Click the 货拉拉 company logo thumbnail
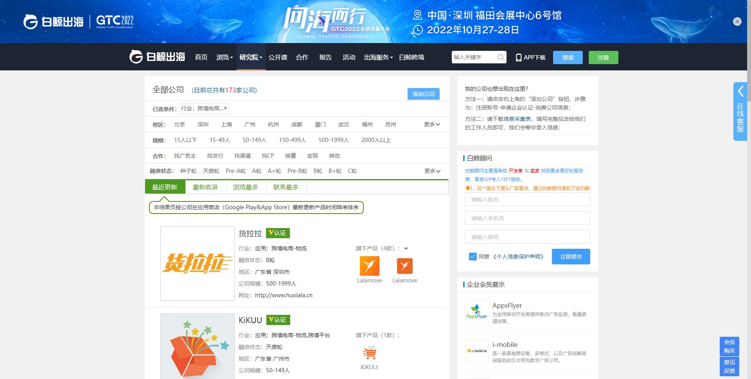Viewport: 751px width, 379px height. (x=198, y=264)
